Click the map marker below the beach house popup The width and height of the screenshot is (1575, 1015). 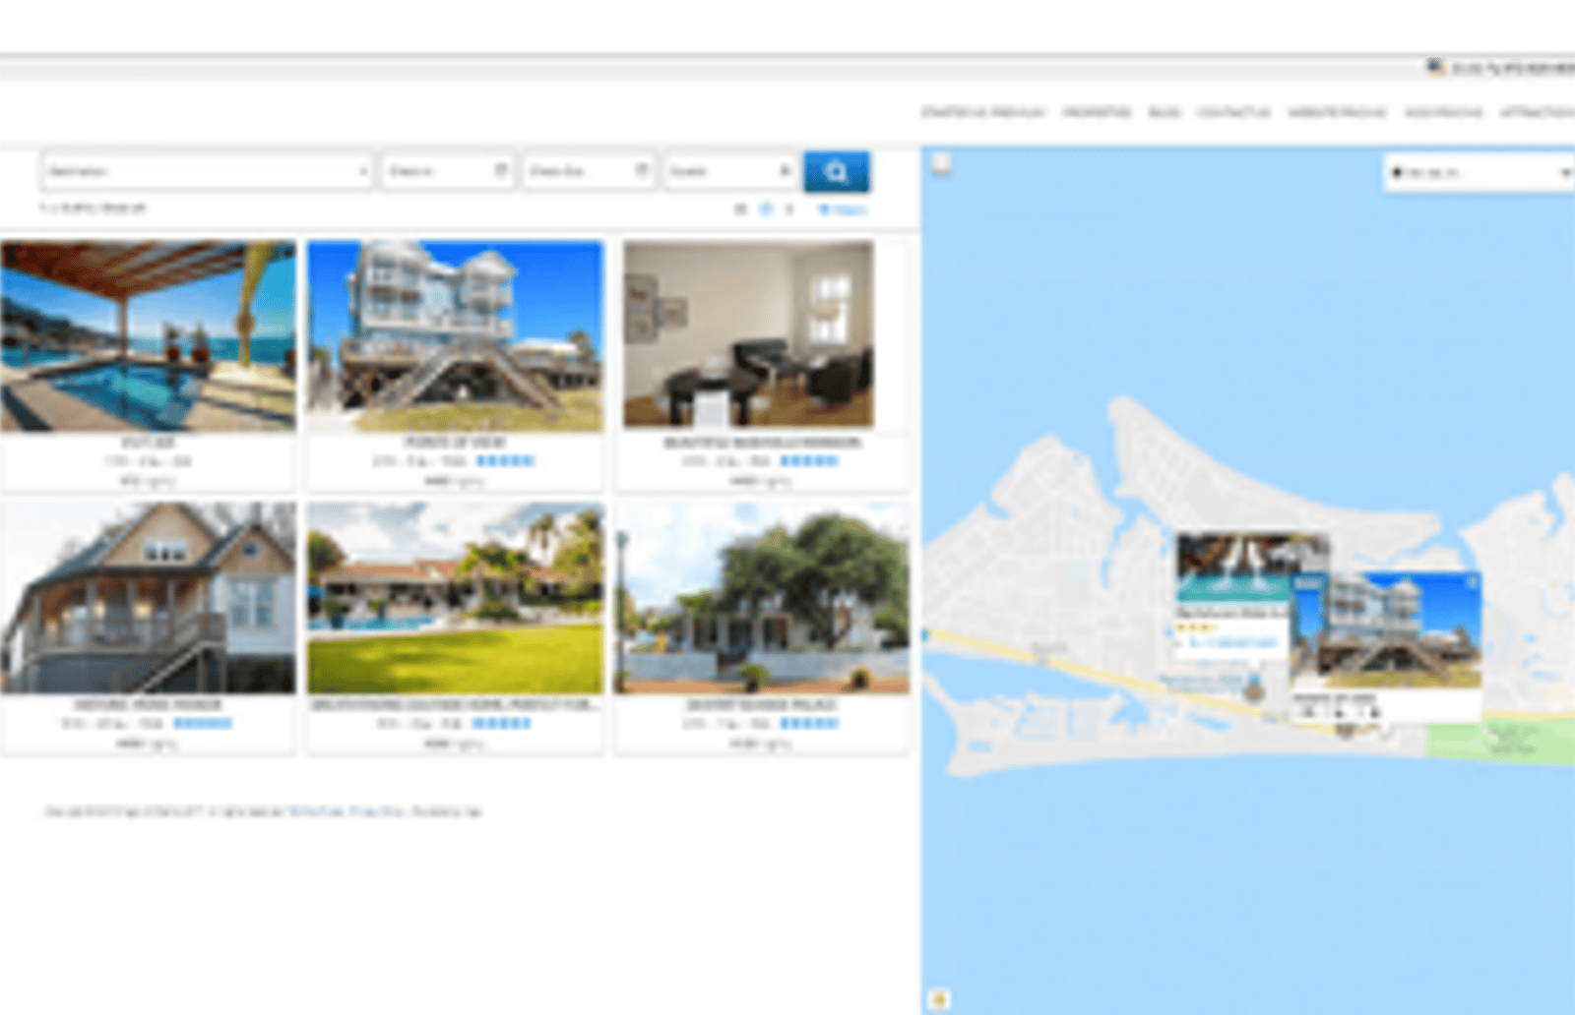[1346, 729]
